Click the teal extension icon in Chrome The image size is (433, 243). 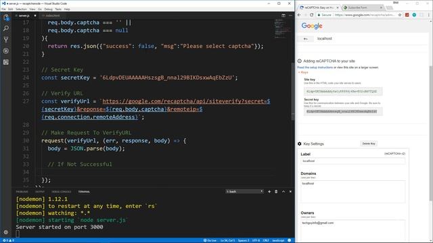[414, 15]
